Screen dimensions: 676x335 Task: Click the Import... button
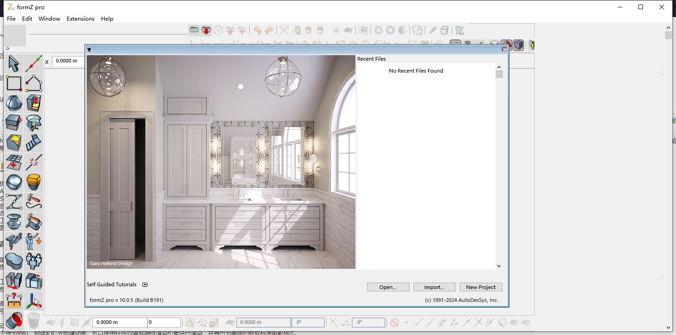click(x=434, y=287)
